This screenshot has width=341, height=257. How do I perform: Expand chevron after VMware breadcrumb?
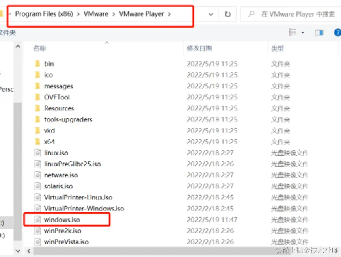click(114, 14)
